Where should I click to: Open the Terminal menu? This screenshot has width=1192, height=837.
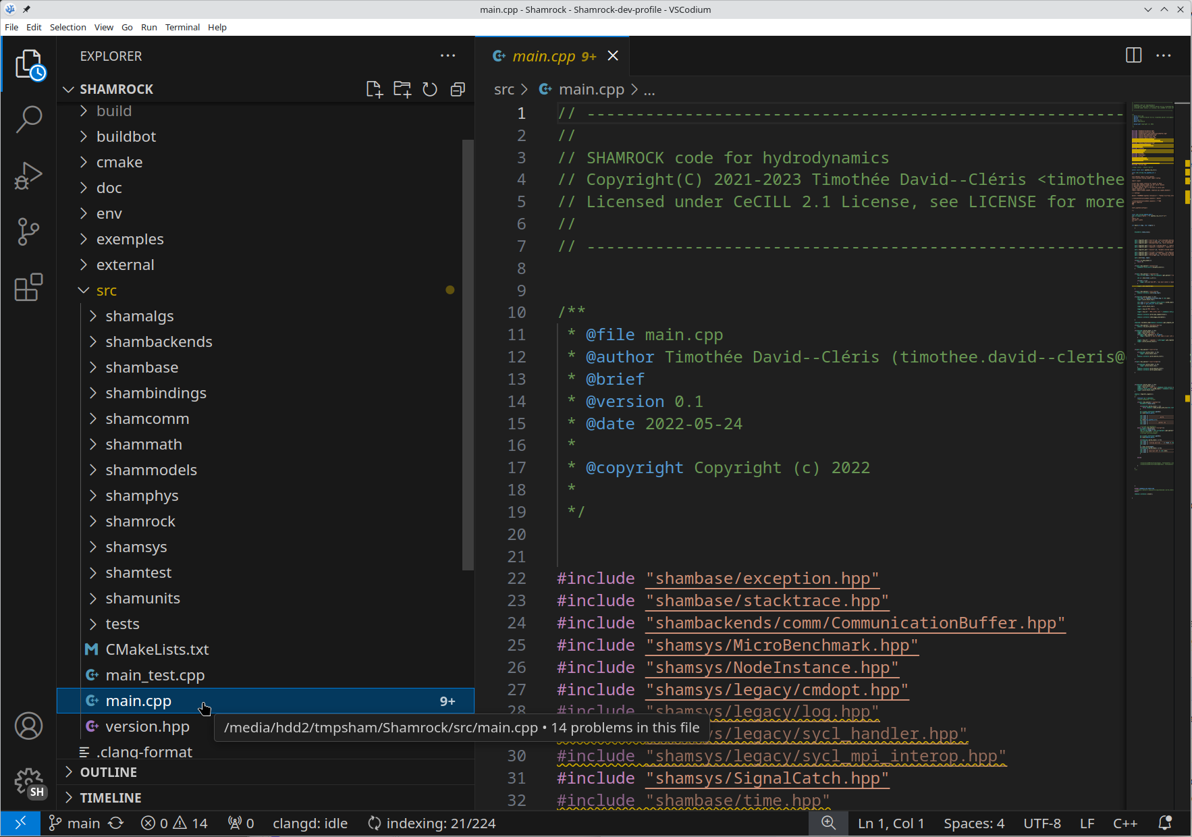[x=182, y=27]
